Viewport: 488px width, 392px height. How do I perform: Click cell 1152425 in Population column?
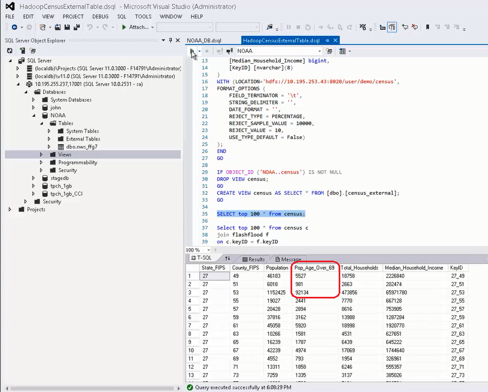(x=276, y=293)
